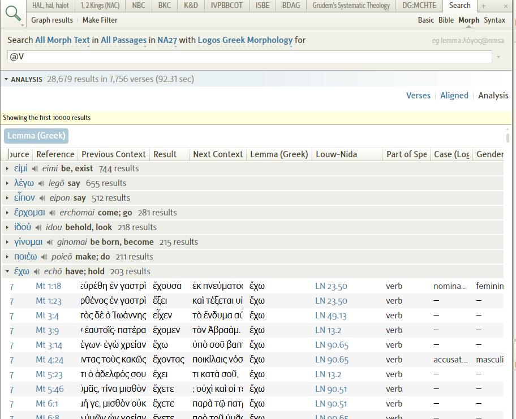
Task: Select the Bible search type
Action: pyautogui.click(x=446, y=20)
